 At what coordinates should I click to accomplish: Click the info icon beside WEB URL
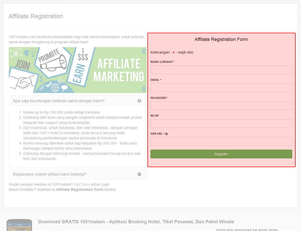click(166, 134)
